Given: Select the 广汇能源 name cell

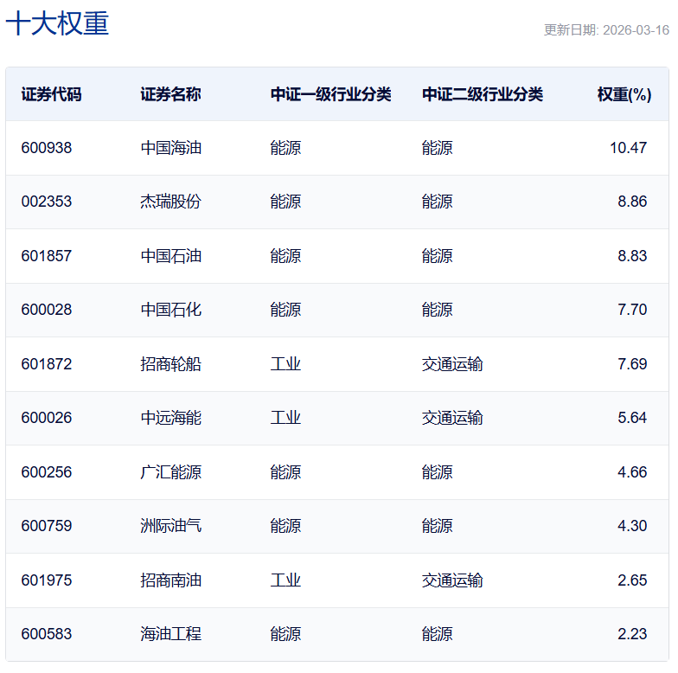Looking at the screenshot, I should 170,472.
